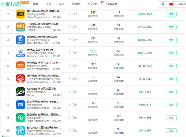Expand the rank change arrow for 神州租车

tap(69, 14)
